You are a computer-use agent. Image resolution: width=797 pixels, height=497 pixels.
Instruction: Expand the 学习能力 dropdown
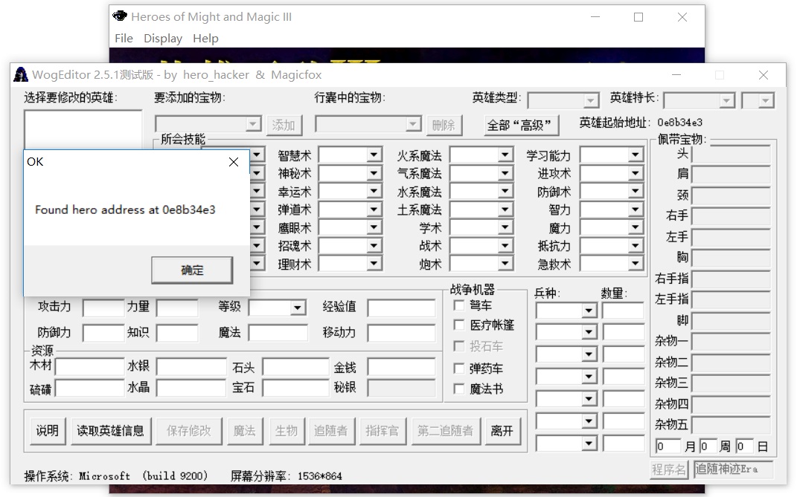pos(636,155)
